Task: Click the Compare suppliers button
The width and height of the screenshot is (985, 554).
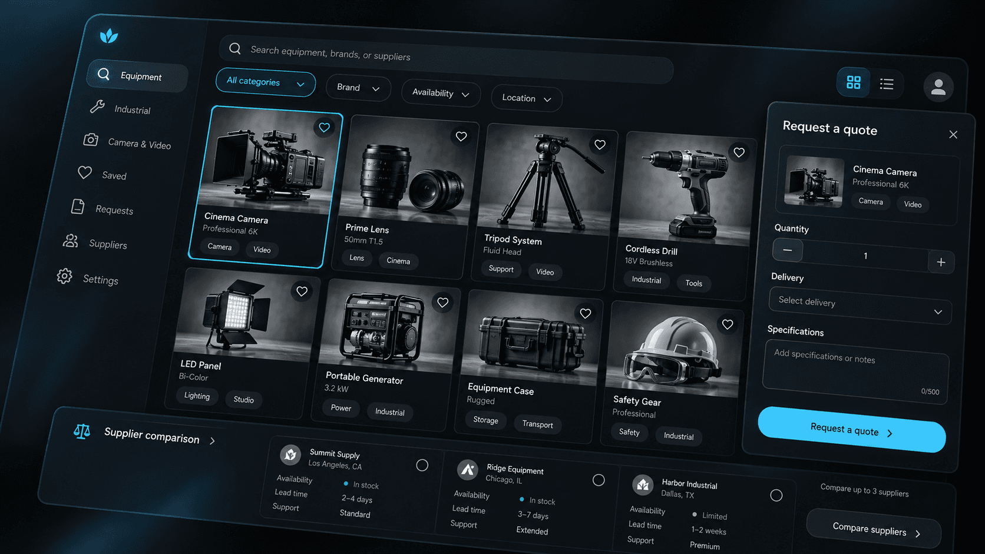Action: [874, 529]
